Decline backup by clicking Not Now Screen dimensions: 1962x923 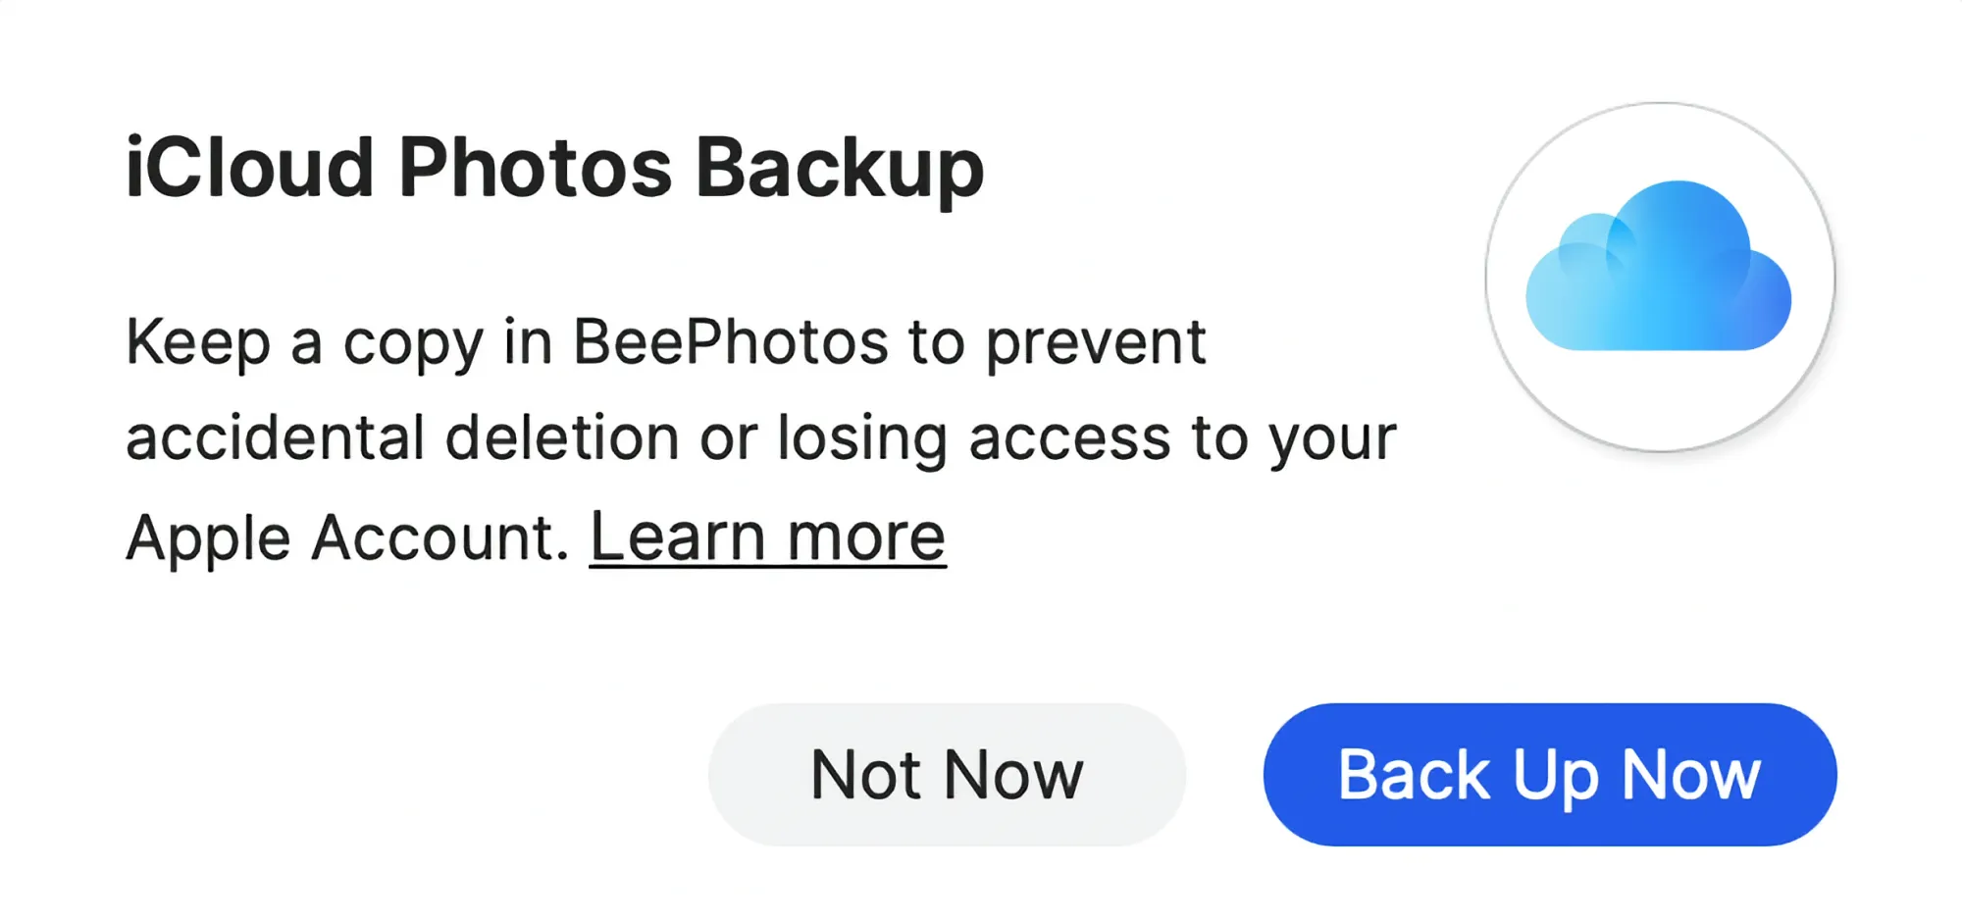[x=947, y=774]
